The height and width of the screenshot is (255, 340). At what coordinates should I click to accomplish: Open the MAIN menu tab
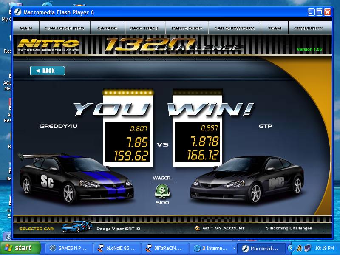(x=26, y=28)
